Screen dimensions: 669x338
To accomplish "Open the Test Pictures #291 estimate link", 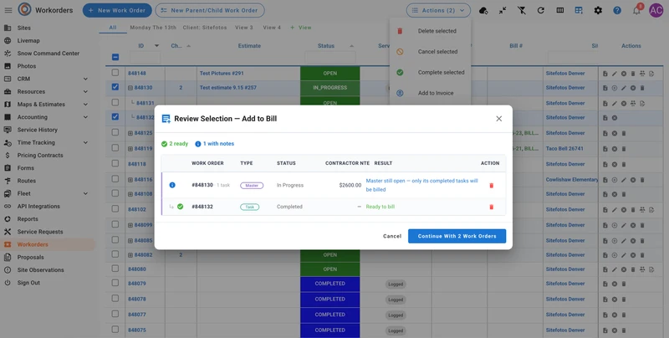I will point(222,74).
